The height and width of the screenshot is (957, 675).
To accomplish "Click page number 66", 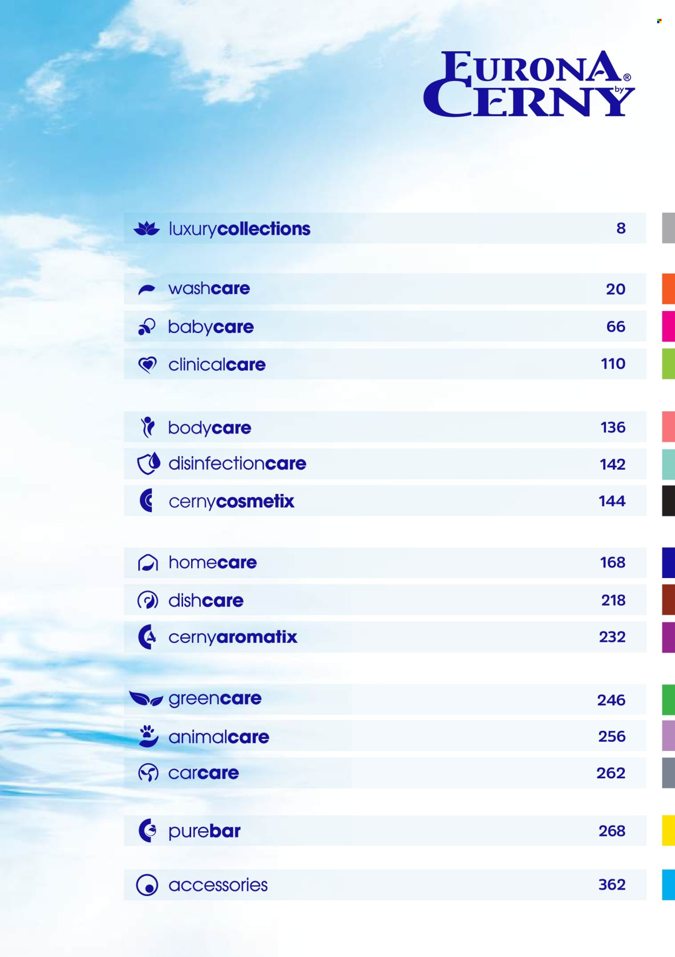I will pyautogui.click(x=616, y=327).
